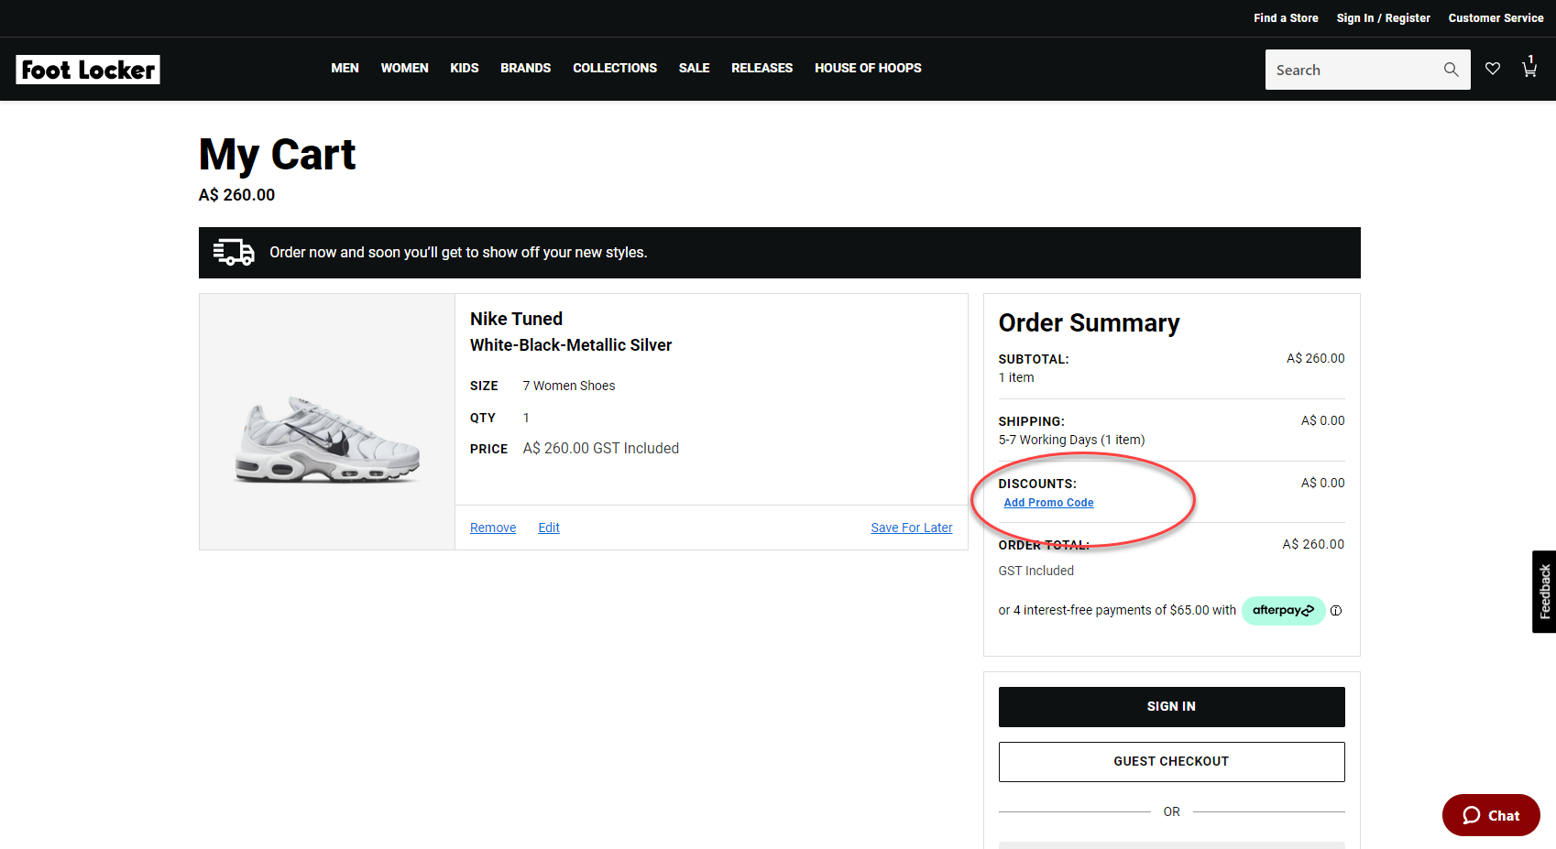Click the GUEST CHECKOUT button
Screen dimensions: 1556x849
pos(1171,762)
